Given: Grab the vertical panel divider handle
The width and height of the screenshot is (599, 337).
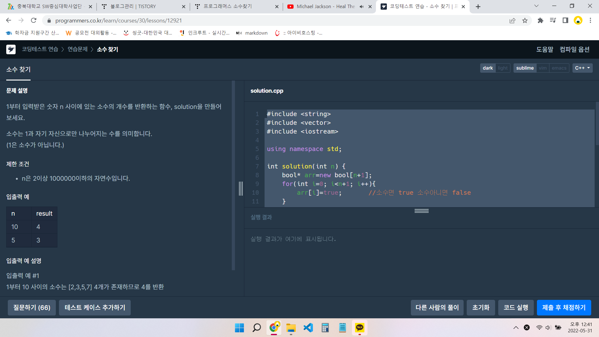Looking at the screenshot, I should pos(241,189).
